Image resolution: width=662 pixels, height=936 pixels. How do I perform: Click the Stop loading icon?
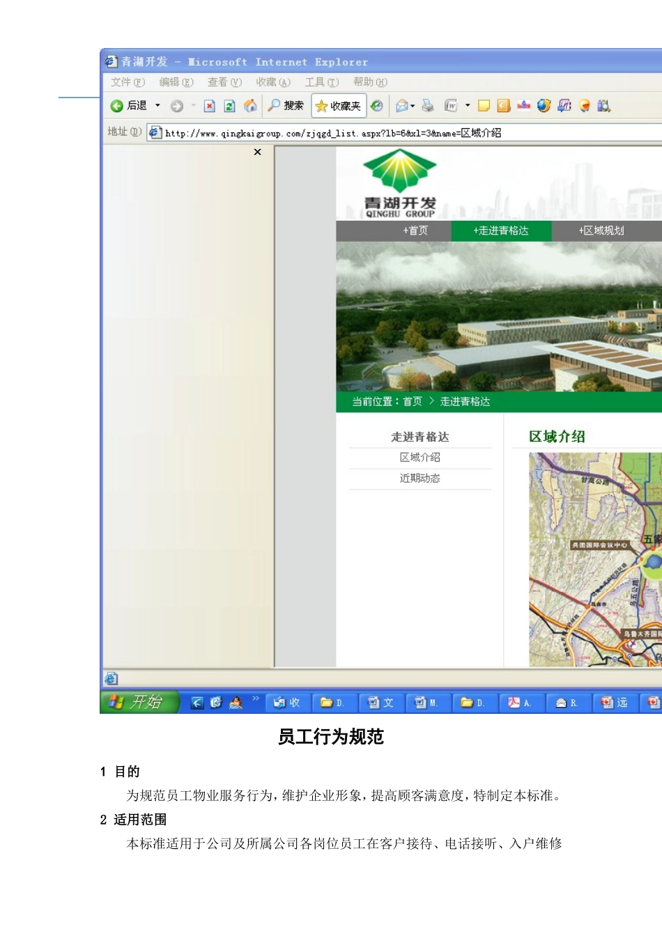(209, 106)
